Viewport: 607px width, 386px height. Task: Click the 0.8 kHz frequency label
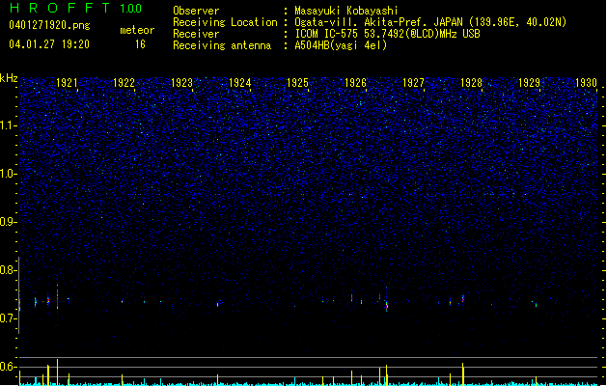9,270
